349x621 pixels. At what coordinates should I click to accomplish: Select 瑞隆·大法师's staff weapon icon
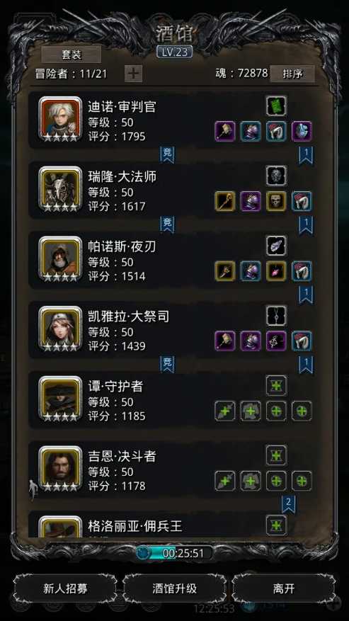(x=225, y=201)
